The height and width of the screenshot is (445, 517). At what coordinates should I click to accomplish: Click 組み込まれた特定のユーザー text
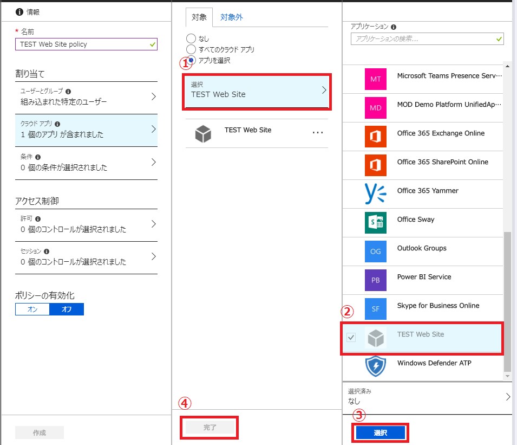click(64, 102)
